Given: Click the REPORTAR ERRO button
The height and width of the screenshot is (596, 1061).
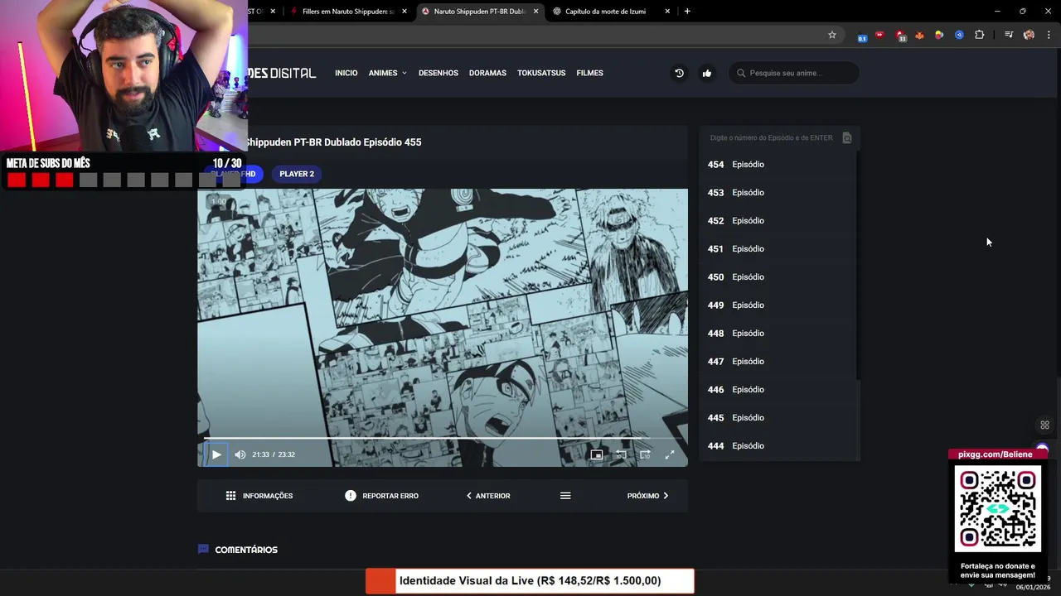Looking at the screenshot, I should (381, 496).
